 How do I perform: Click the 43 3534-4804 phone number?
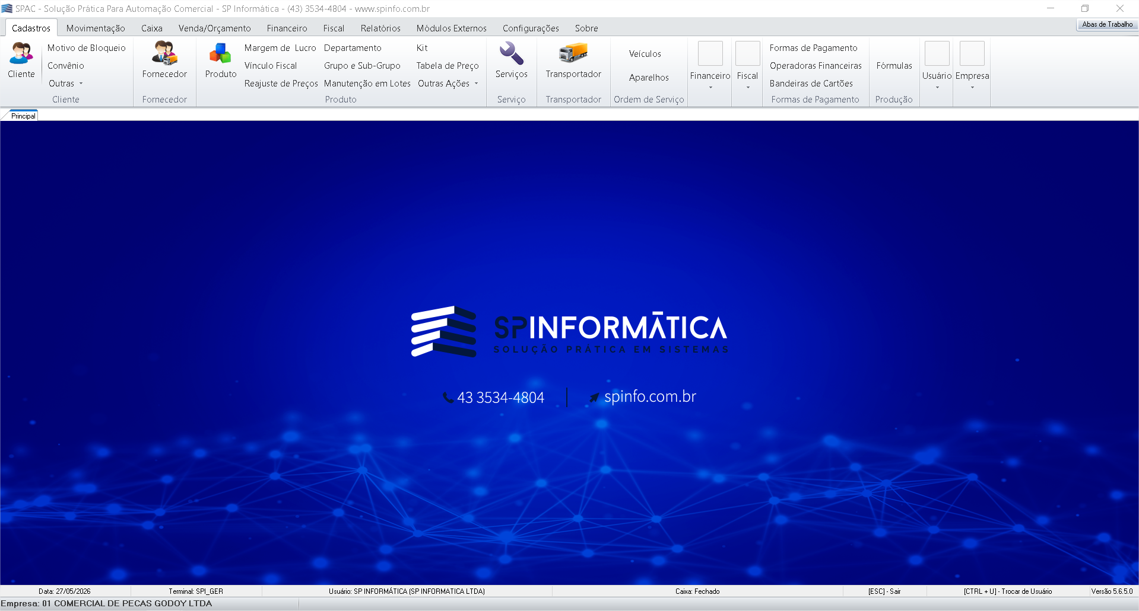(x=500, y=398)
